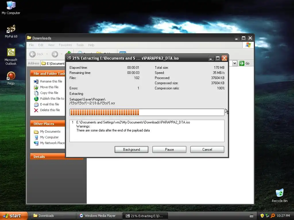The height and width of the screenshot is (220, 294).
Task: Switch to Downloads taskbar button
Action: tap(53, 216)
